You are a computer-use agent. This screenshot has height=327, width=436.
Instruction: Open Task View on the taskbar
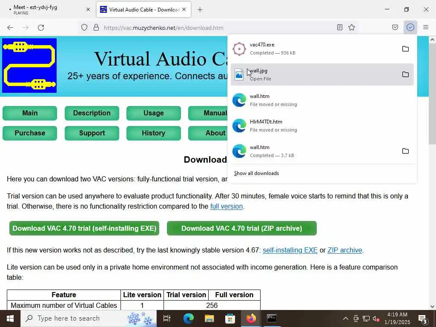click(x=166, y=318)
